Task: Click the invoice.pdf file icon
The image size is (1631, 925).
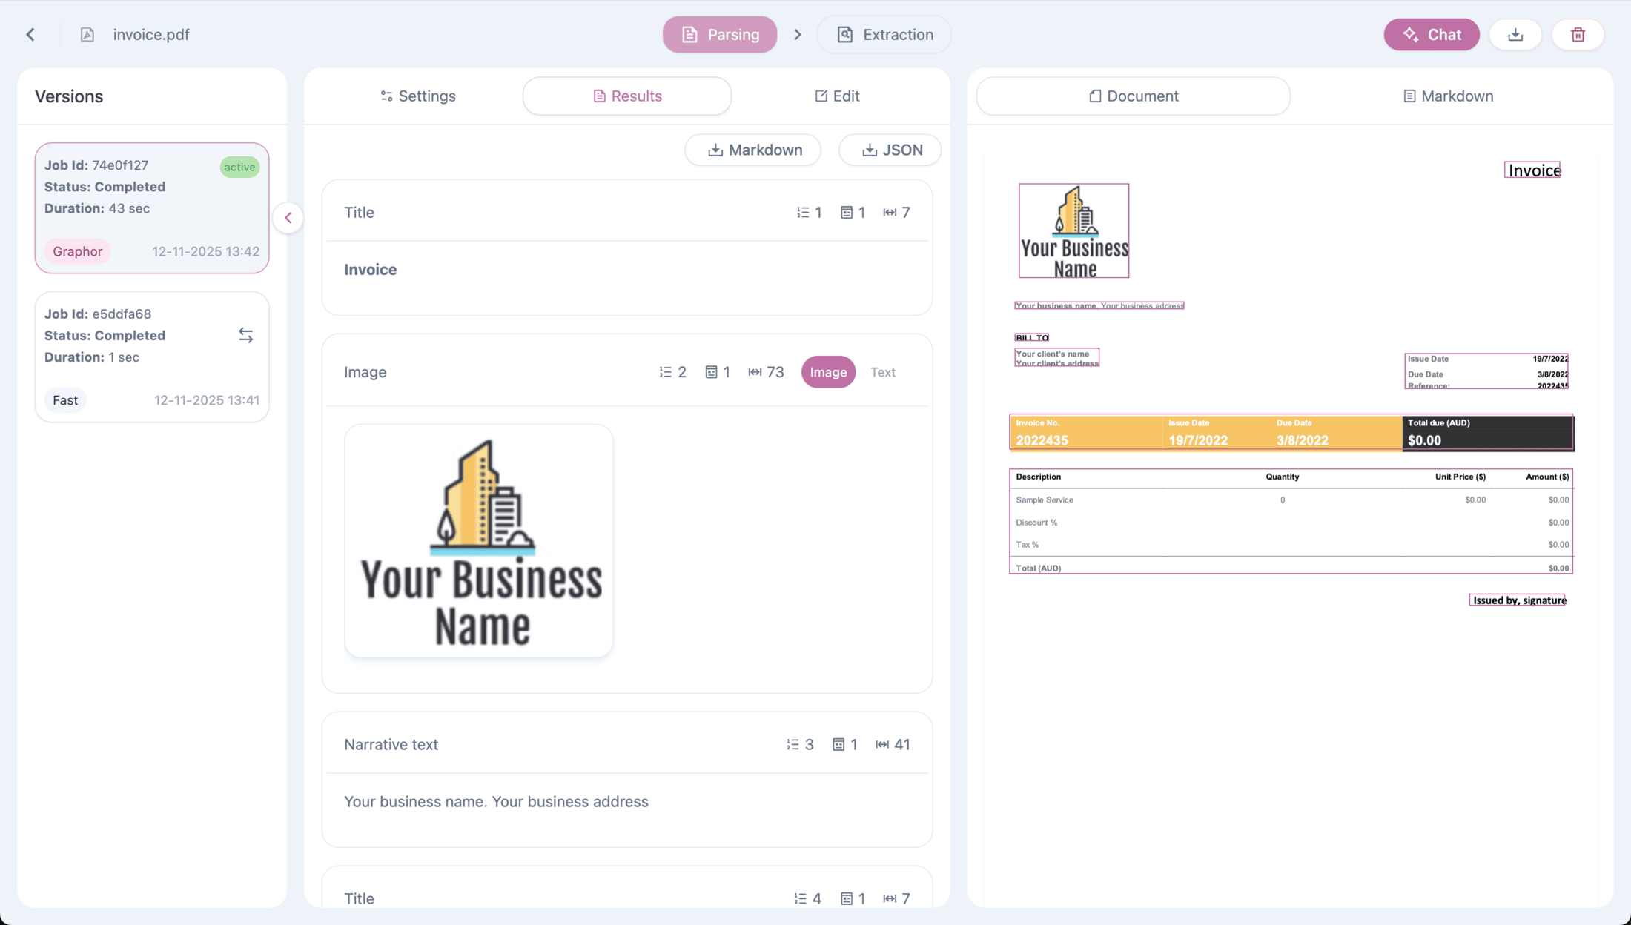Action: (x=87, y=34)
